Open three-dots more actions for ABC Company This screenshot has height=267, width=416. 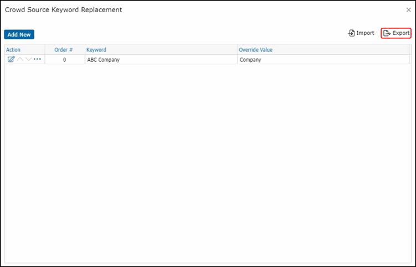point(37,59)
